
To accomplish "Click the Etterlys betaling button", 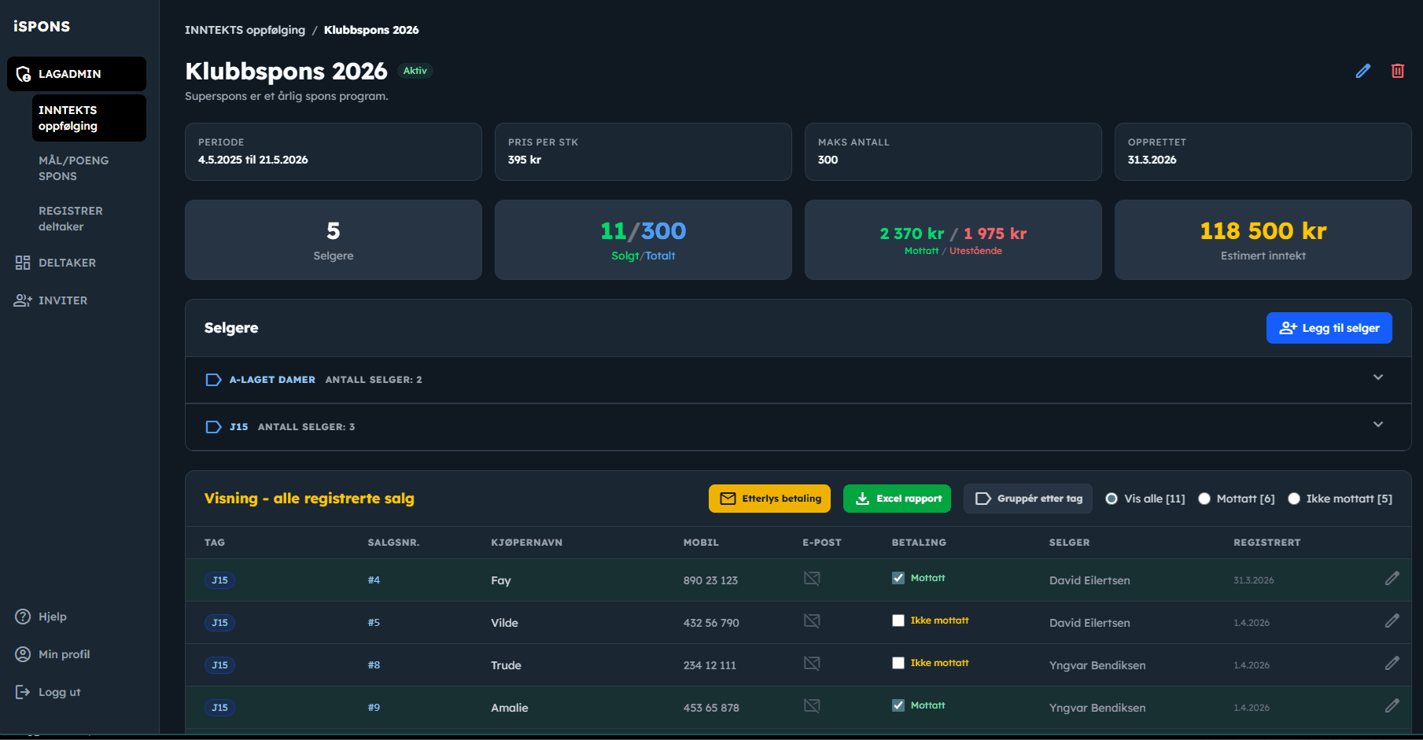I will tap(769, 499).
